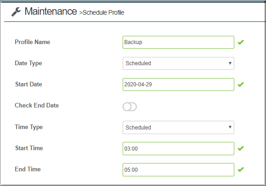This screenshot has height=186, width=266.
Task: Click the Start Date field showing 2020-04-29
Action: point(178,85)
